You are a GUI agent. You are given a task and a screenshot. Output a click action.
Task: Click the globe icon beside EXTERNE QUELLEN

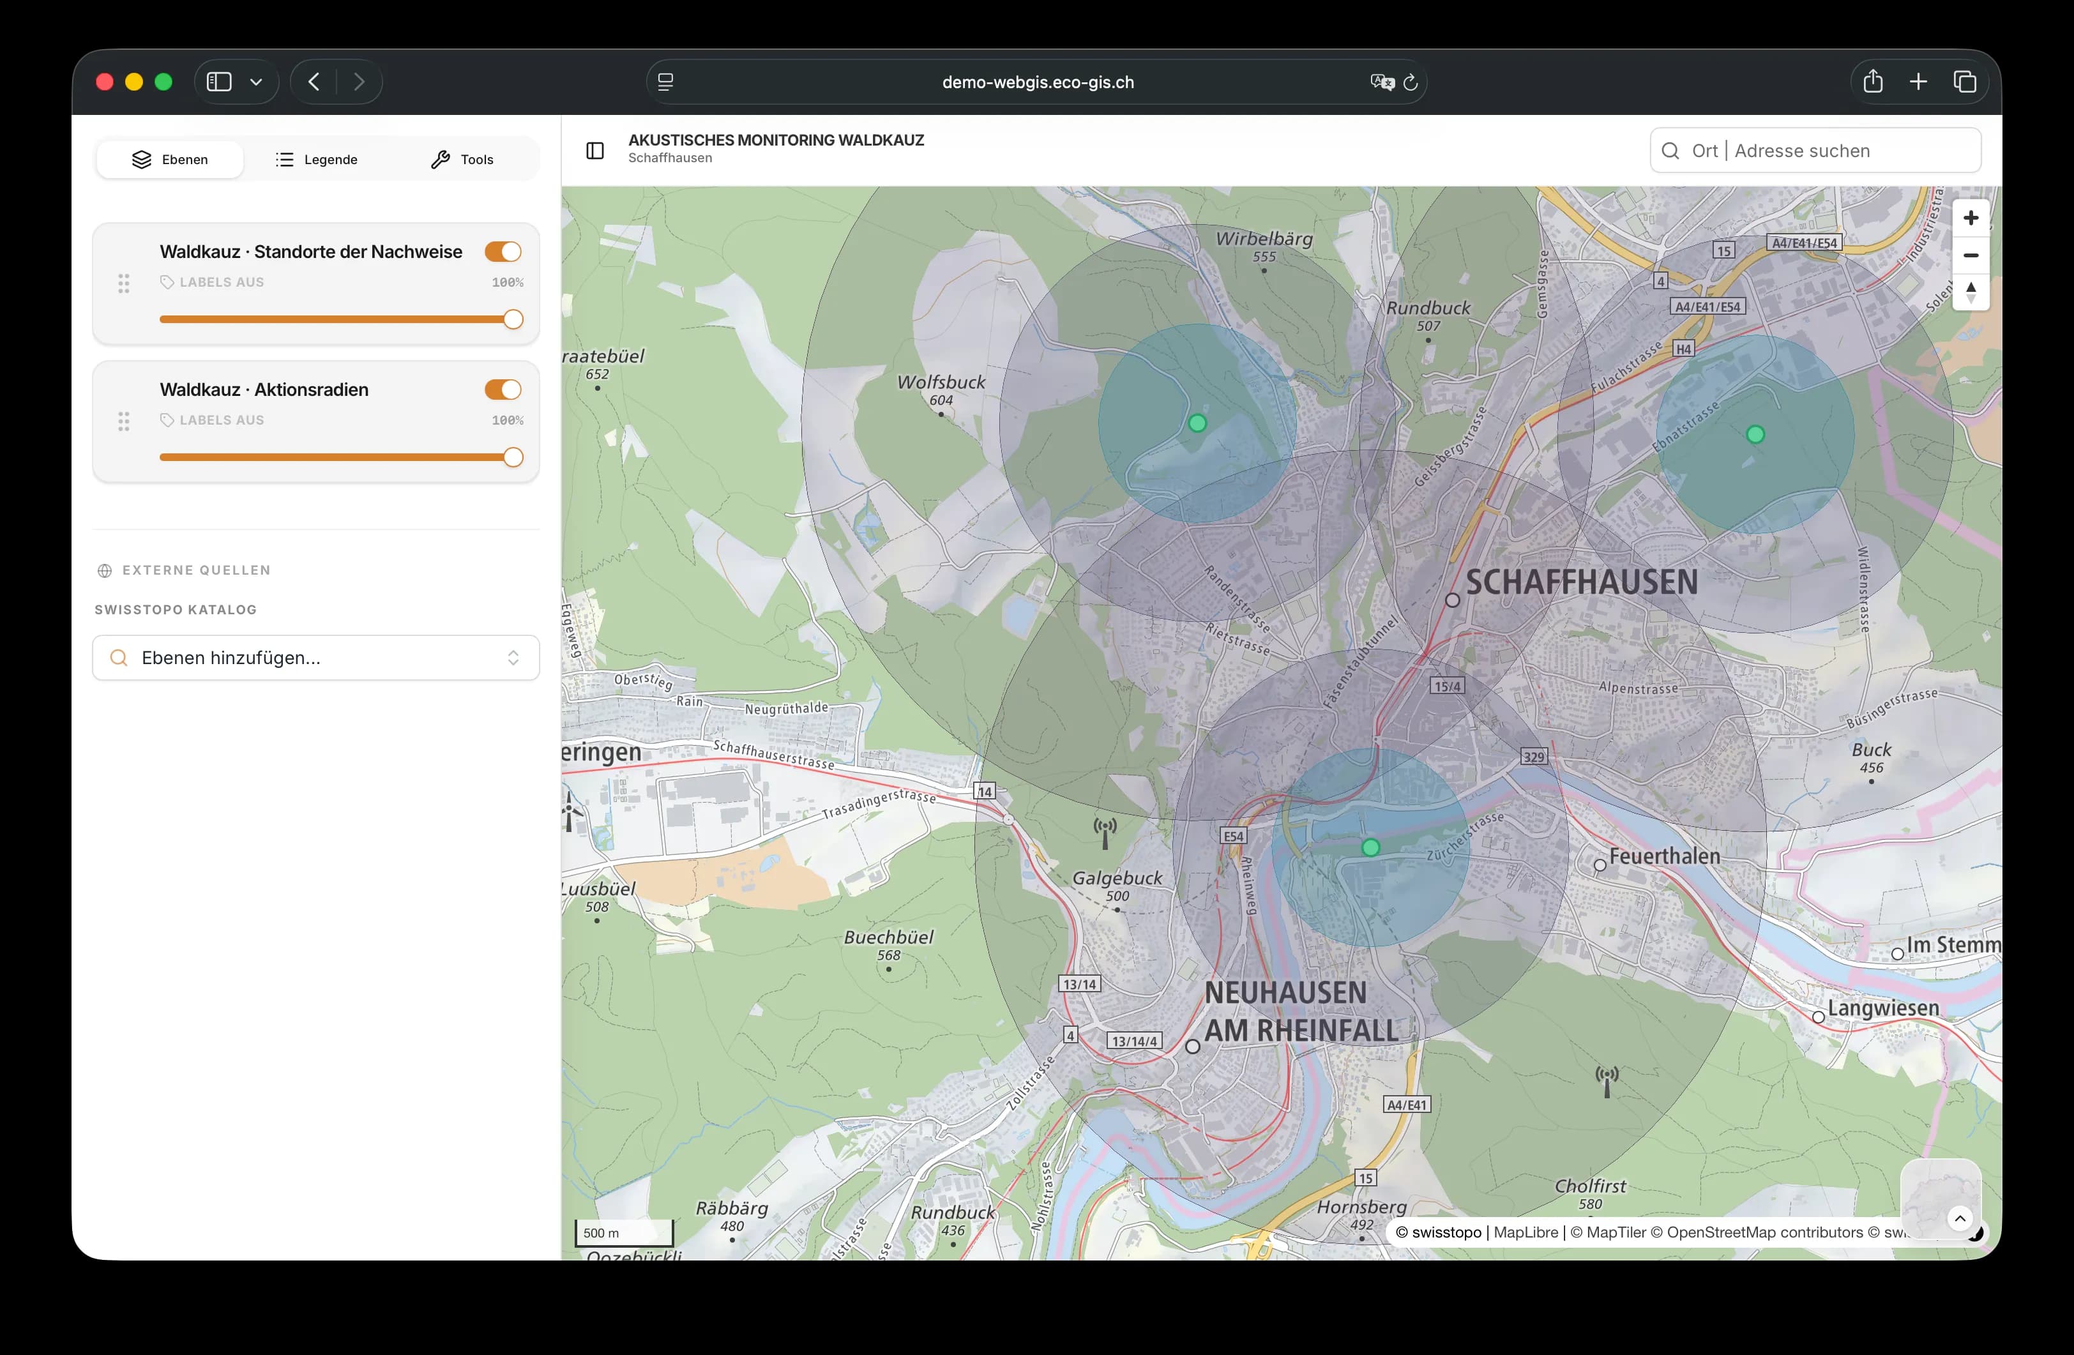click(x=105, y=570)
